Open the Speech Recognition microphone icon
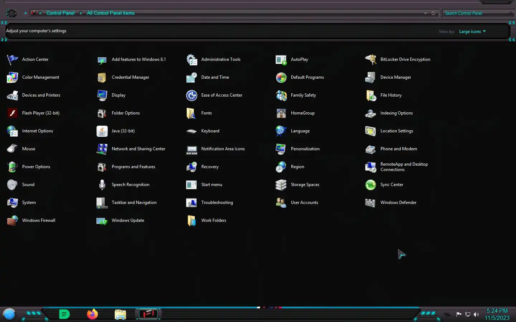 (102, 185)
